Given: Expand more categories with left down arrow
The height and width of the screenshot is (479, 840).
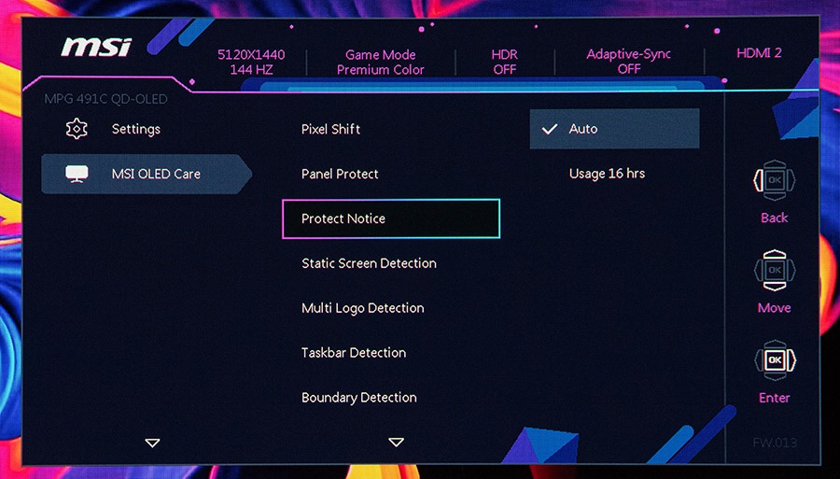Looking at the screenshot, I should [153, 444].
